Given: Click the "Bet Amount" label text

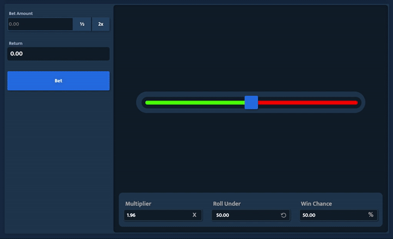Looking at the screenshot, I should (21, 14).
